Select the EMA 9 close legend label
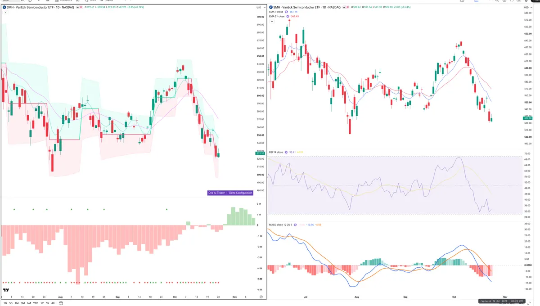 [276, 11]
